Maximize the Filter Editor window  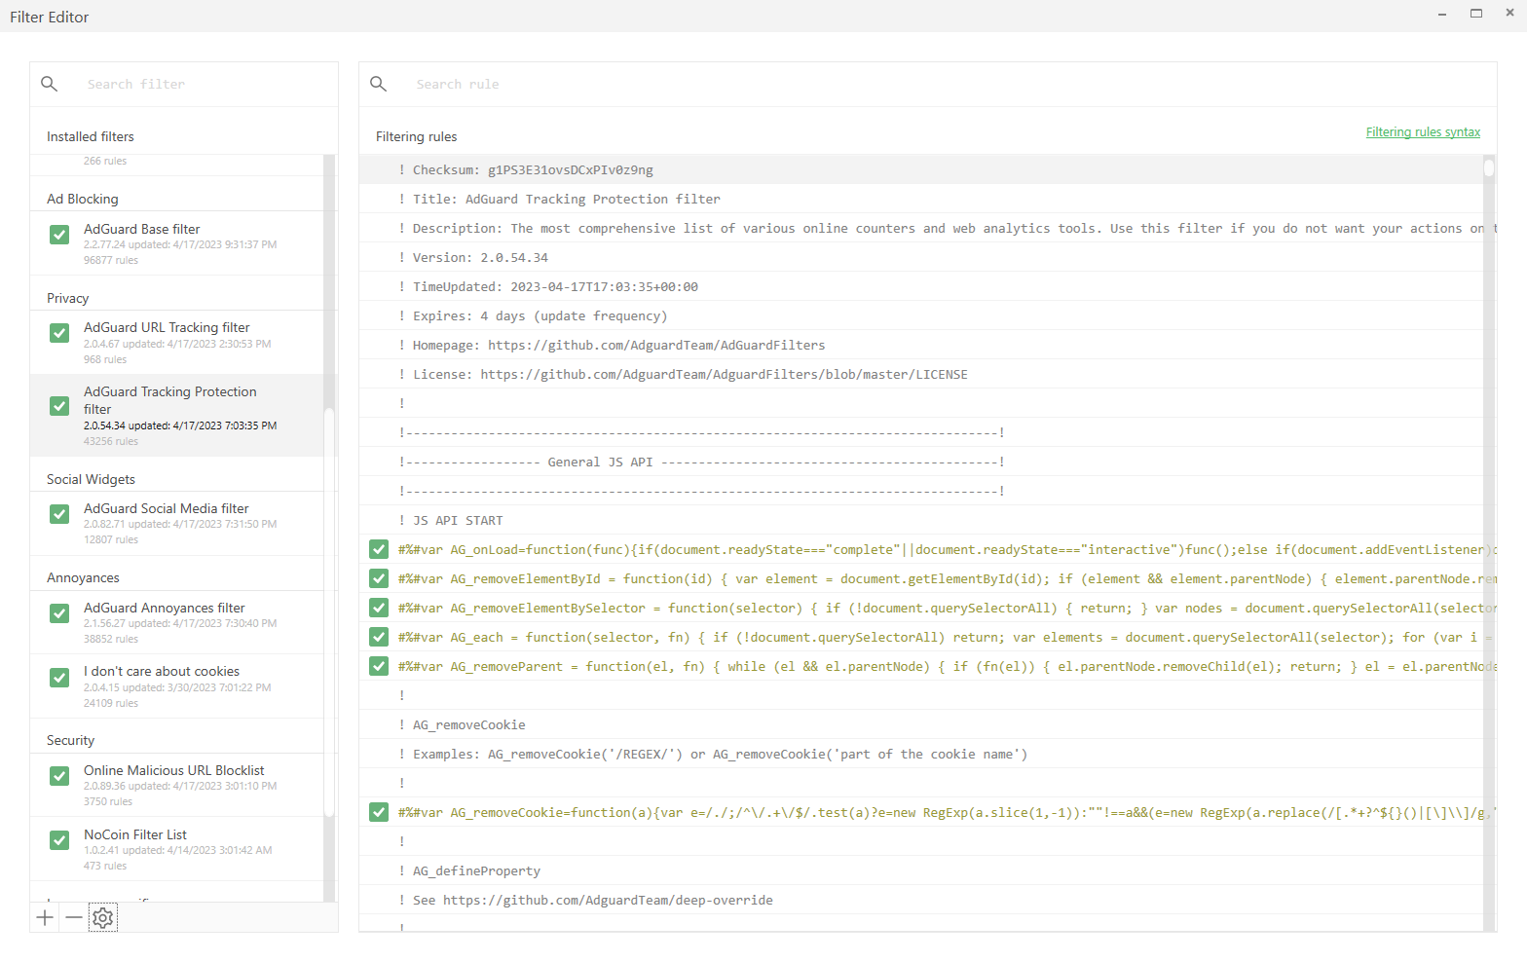coord(1476,14)
